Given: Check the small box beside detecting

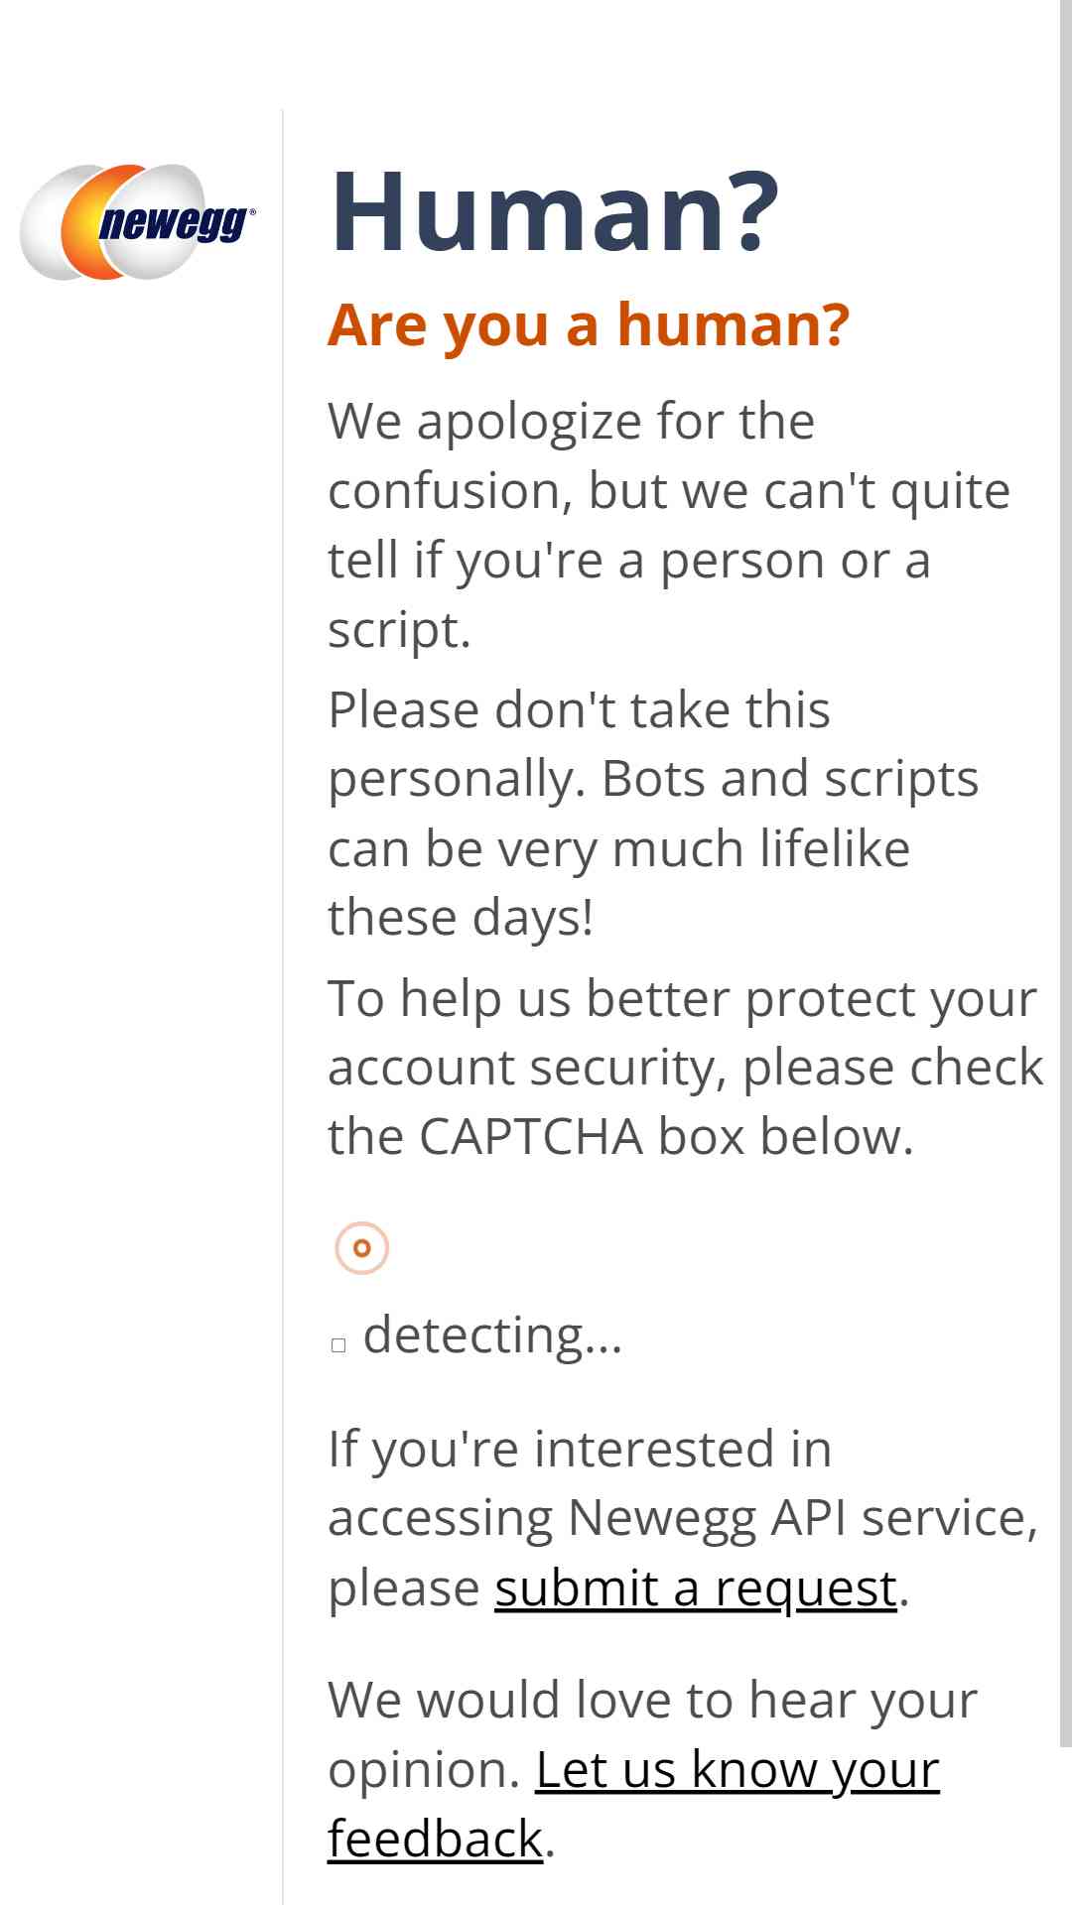Looking at the screenshot, I should pyautogui.click(x=338, y=1345).
